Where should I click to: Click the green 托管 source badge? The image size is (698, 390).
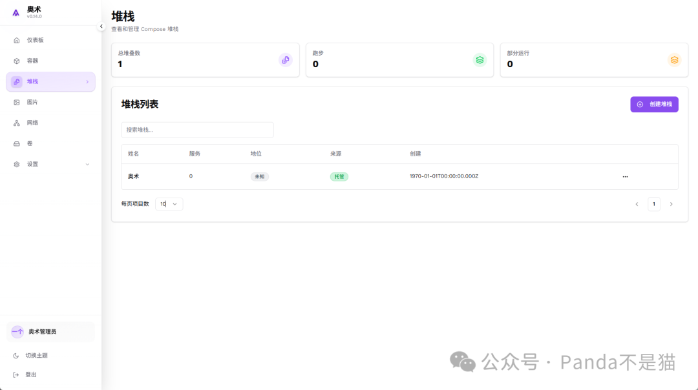coord(339,176)
